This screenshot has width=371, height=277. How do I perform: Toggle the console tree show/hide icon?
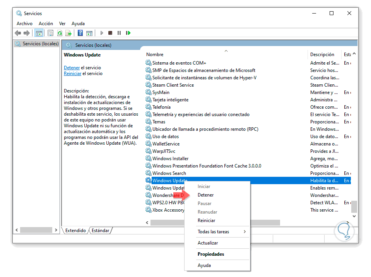point(39,33)
